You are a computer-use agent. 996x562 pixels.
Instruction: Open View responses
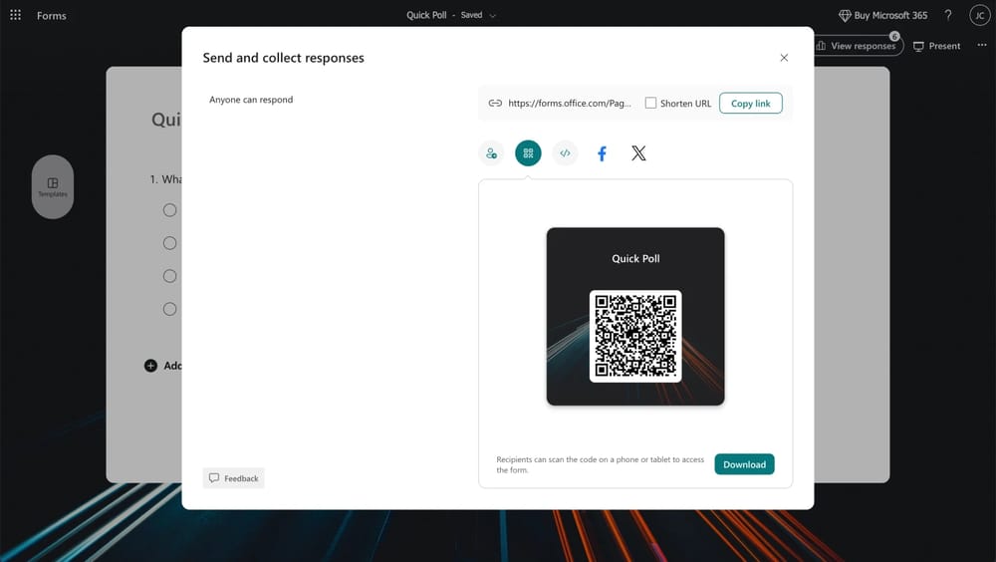click(x=857, y=46)
